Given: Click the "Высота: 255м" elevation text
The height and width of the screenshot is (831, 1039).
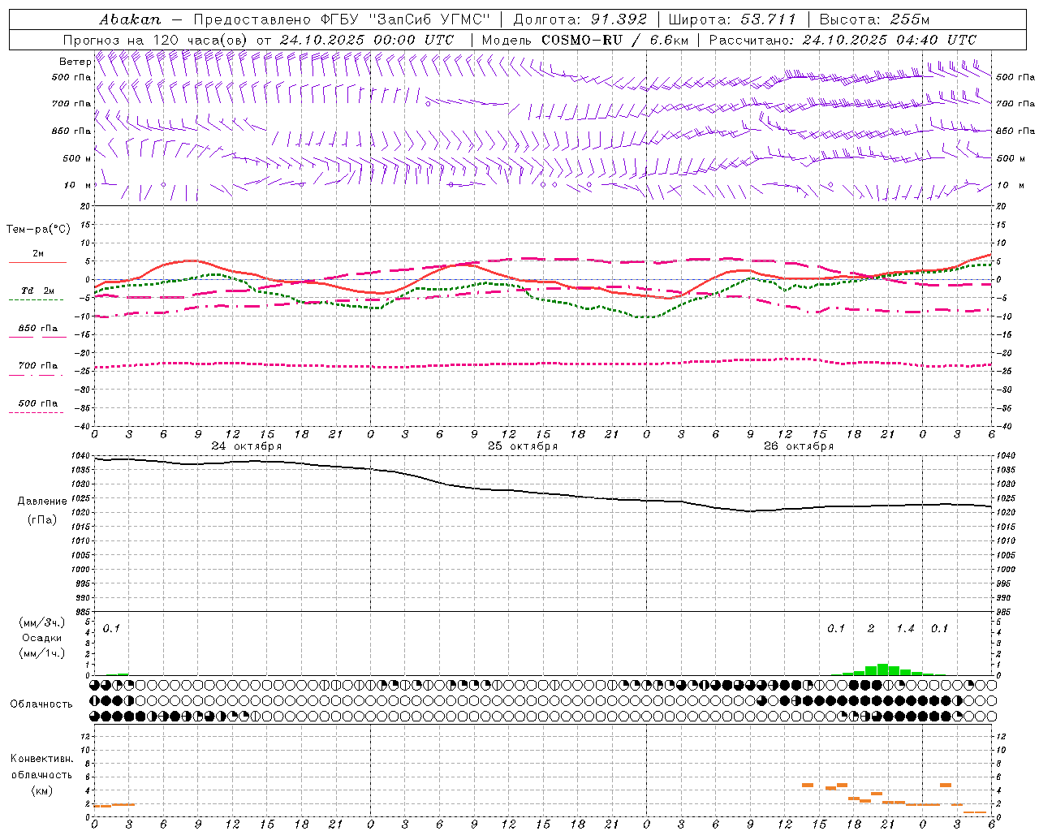Looking at the screenshot, I should (x=874, y=19).
